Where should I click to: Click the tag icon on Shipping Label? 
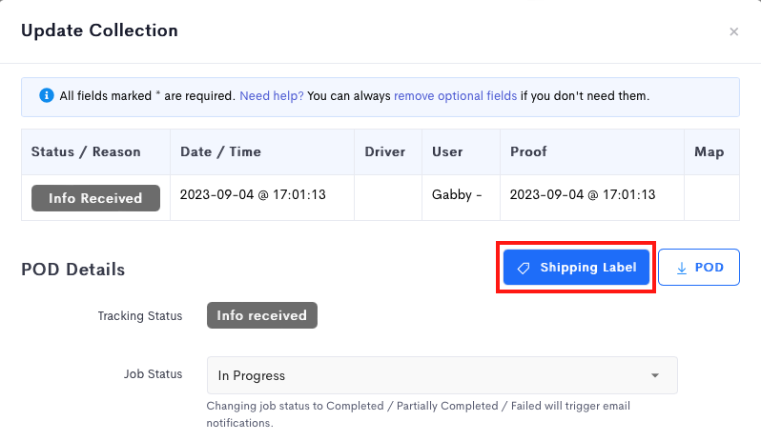[524, 268]
